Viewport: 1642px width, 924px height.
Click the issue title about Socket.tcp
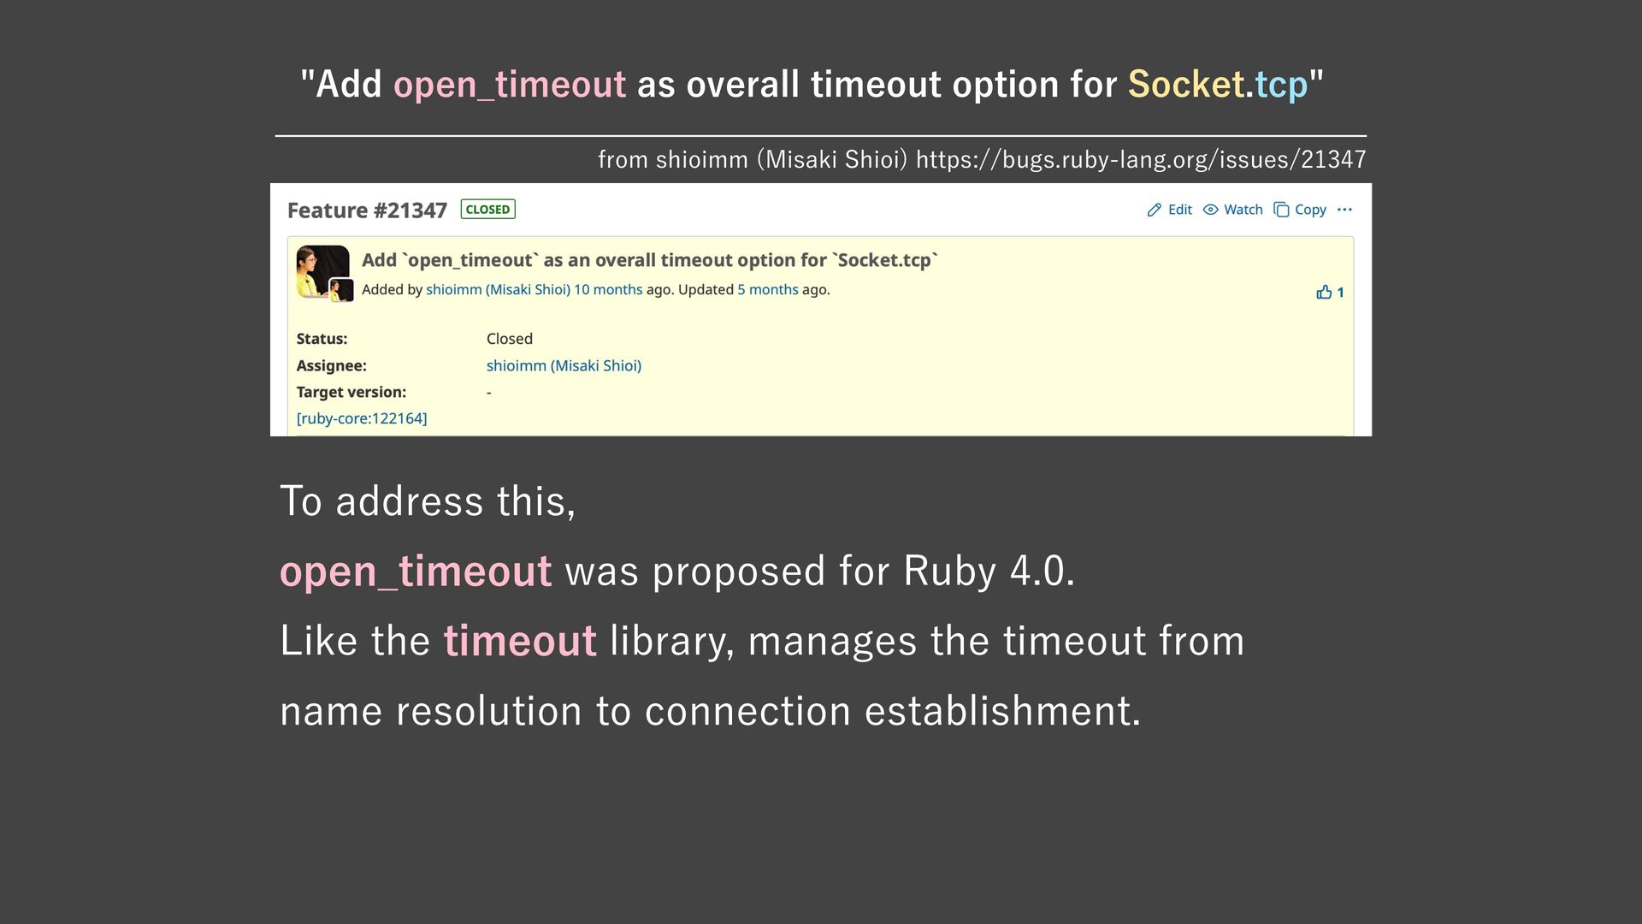tap(649, 260)
